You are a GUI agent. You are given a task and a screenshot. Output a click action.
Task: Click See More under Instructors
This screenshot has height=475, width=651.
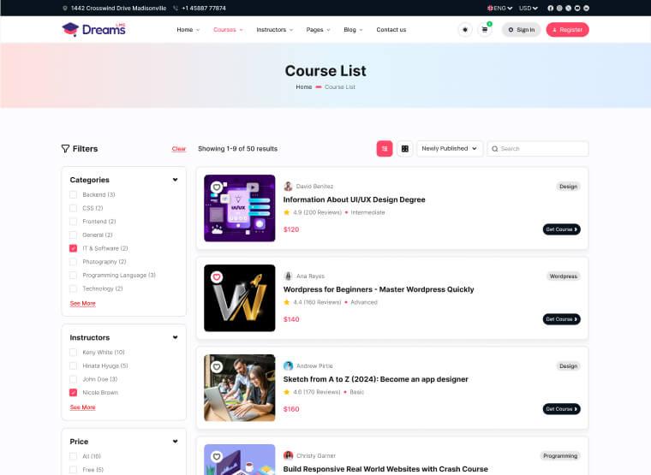pyautogui.click(x=82, y=407)
